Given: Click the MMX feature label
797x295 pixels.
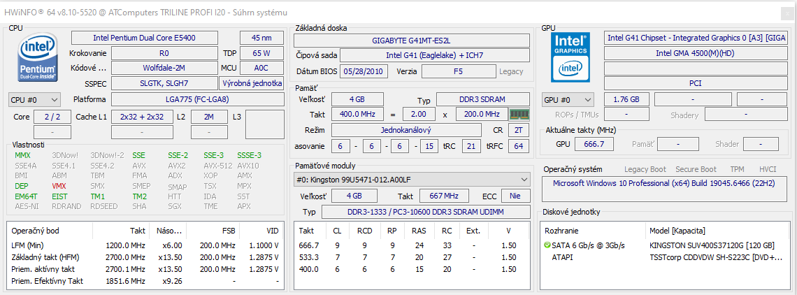Looking at the screenshot, I should tap(23, 155).
